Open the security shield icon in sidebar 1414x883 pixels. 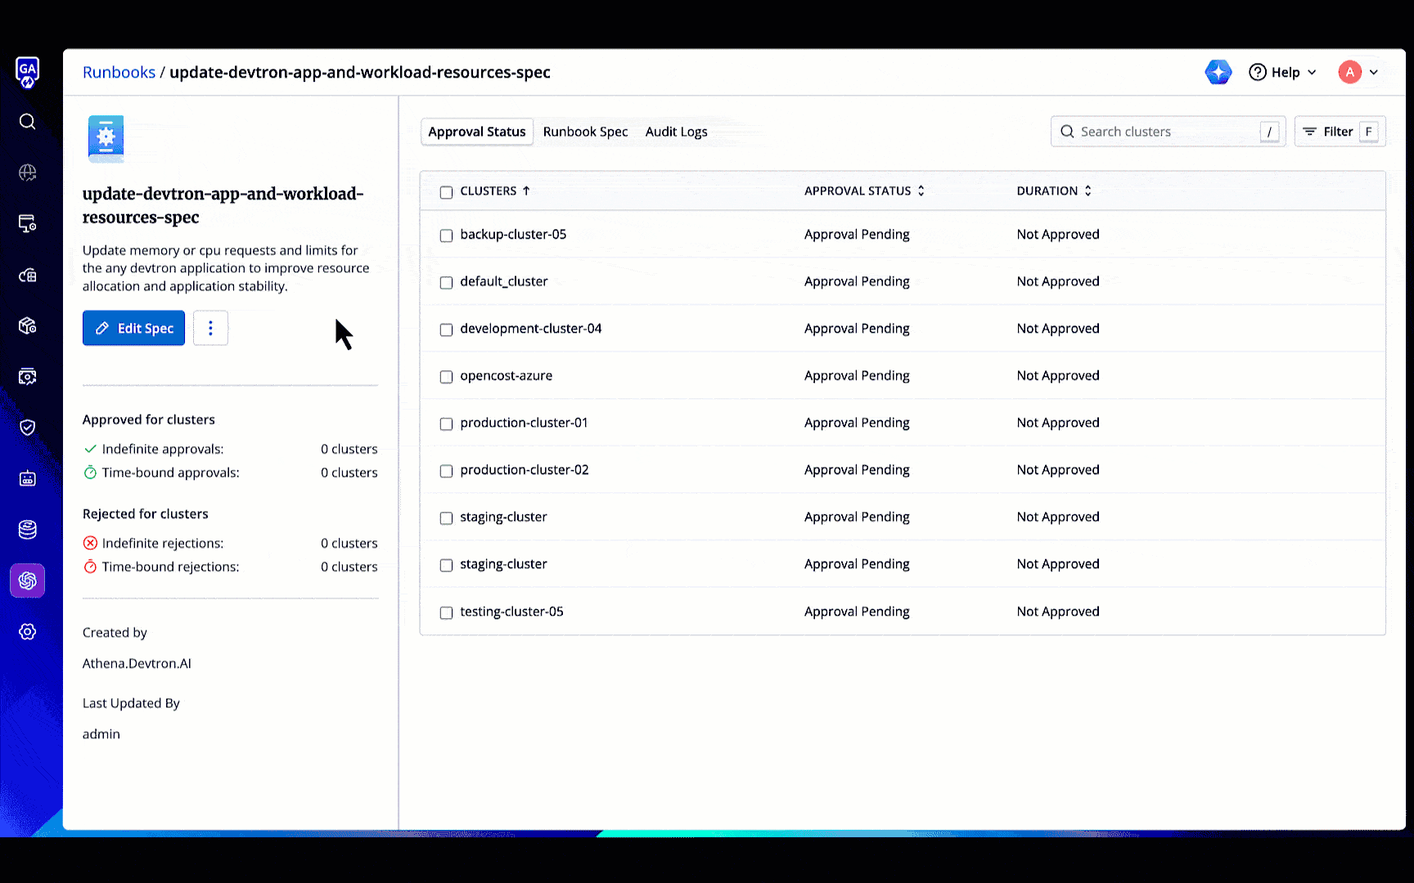click(x=27, y=428)
